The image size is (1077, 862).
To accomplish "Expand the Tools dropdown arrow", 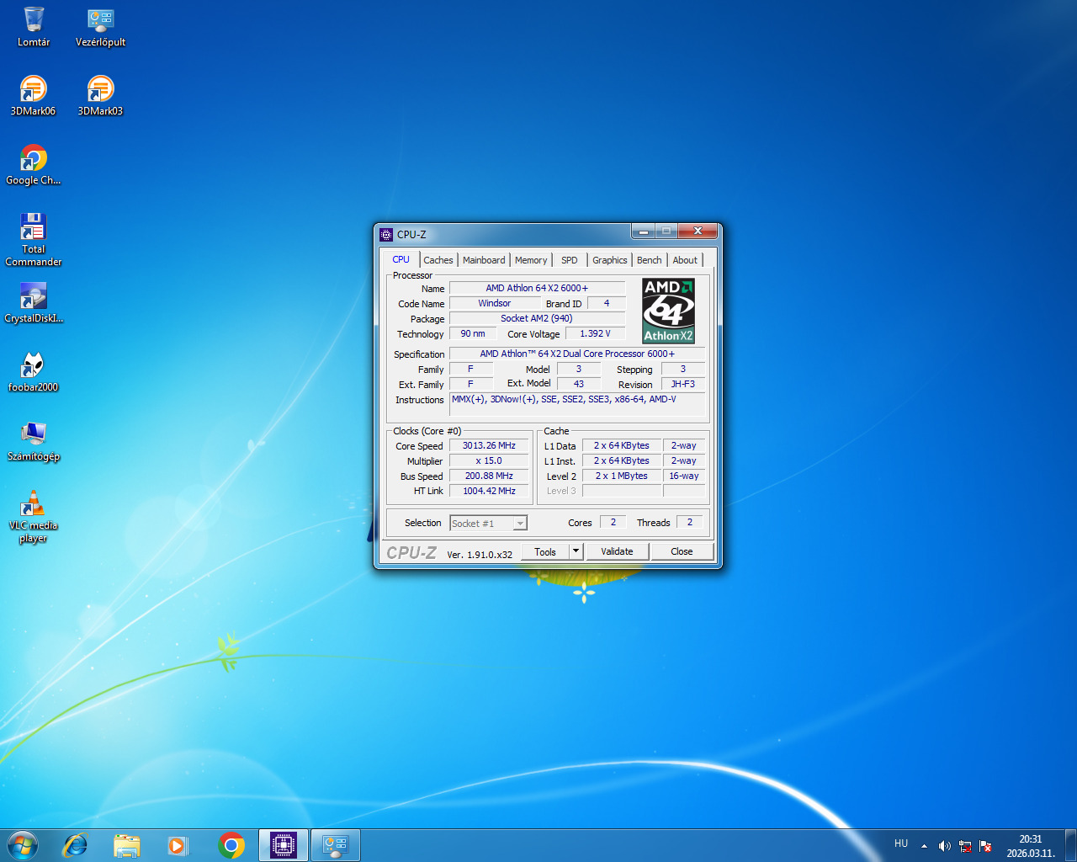I will coord(576,551).
